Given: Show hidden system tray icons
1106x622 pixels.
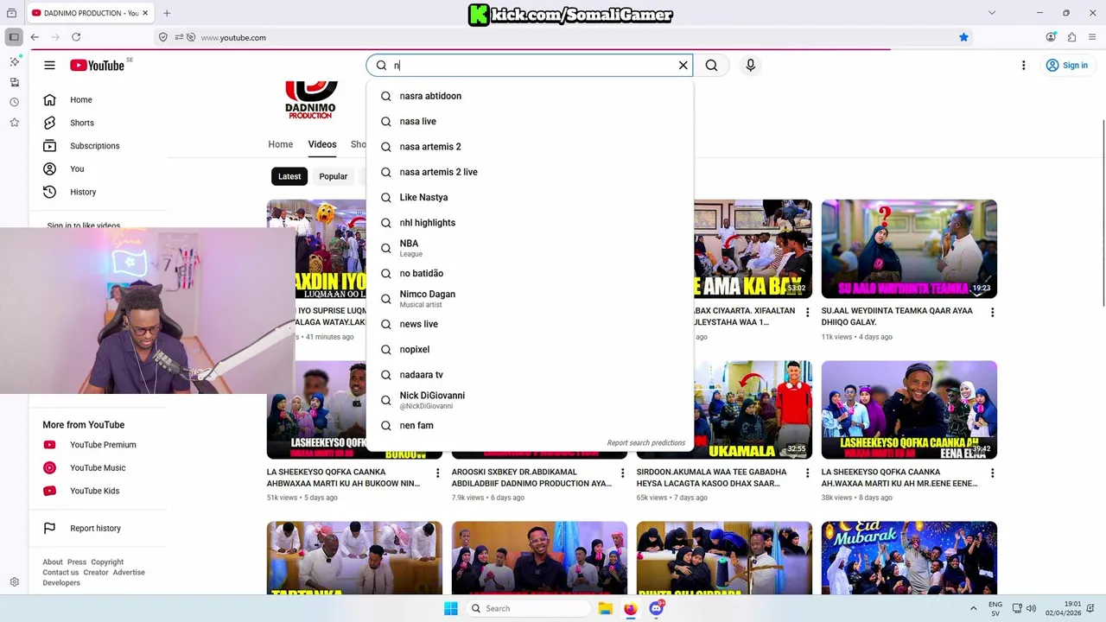Looking at the screenshot, I should (x=973, y=608).
